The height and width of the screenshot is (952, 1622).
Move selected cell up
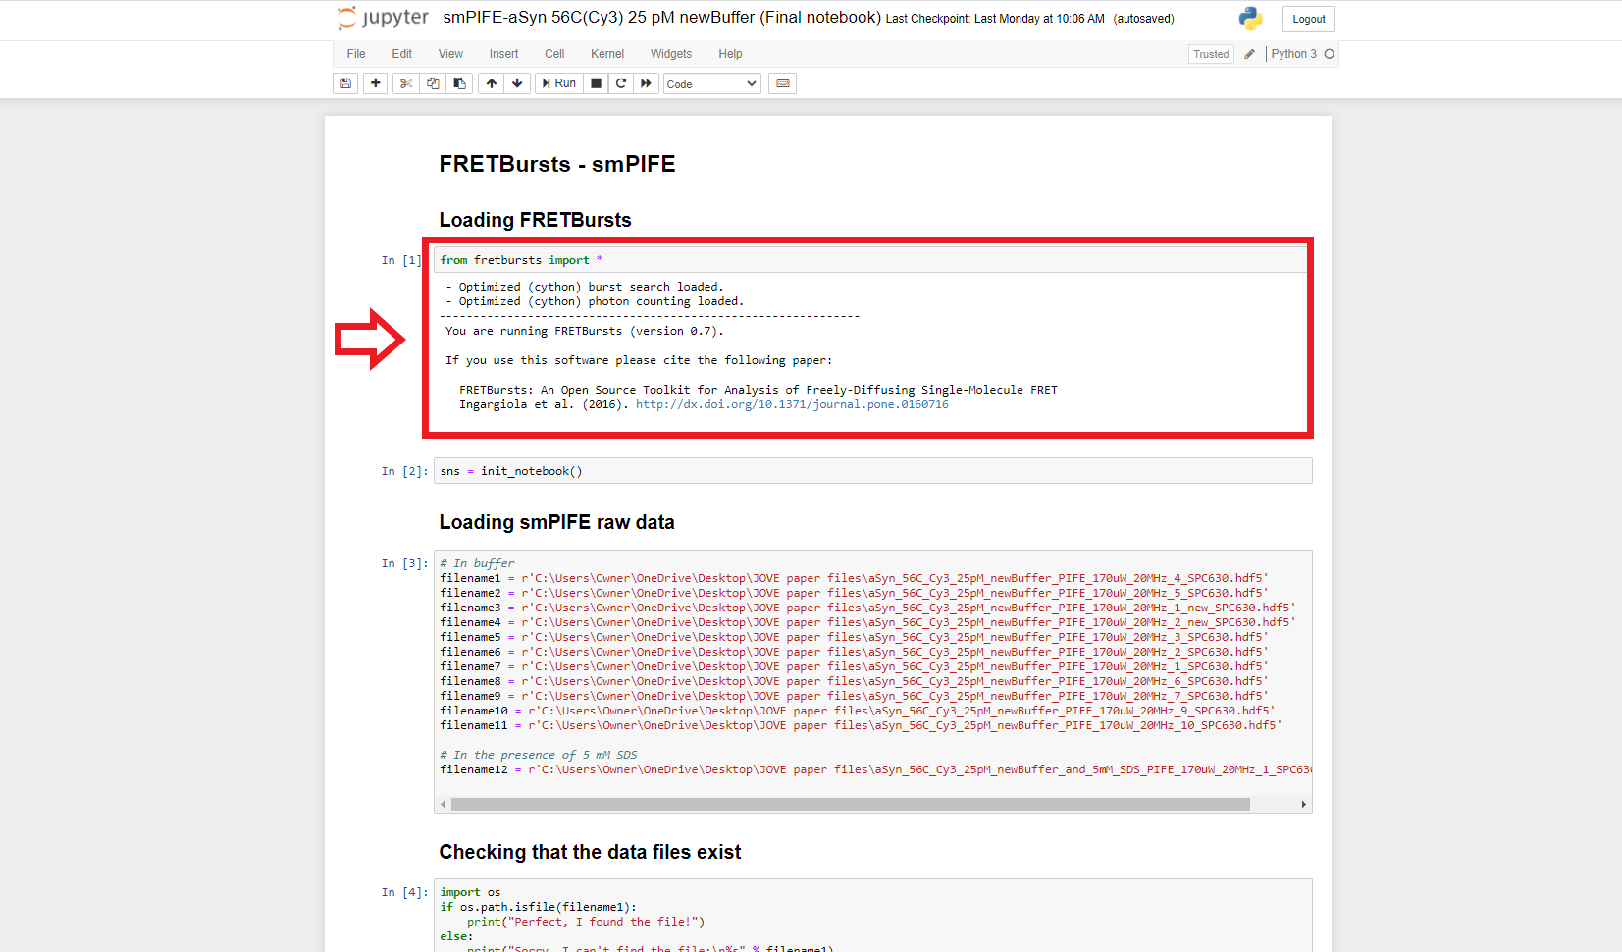492,83
